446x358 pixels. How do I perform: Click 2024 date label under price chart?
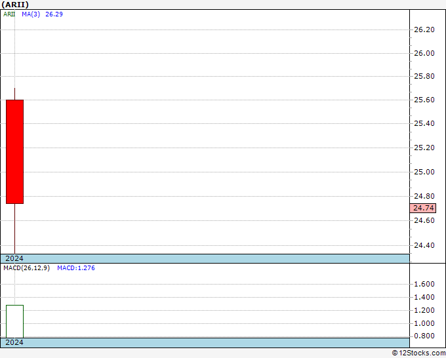pyautogui.click(x=14, y=258)
